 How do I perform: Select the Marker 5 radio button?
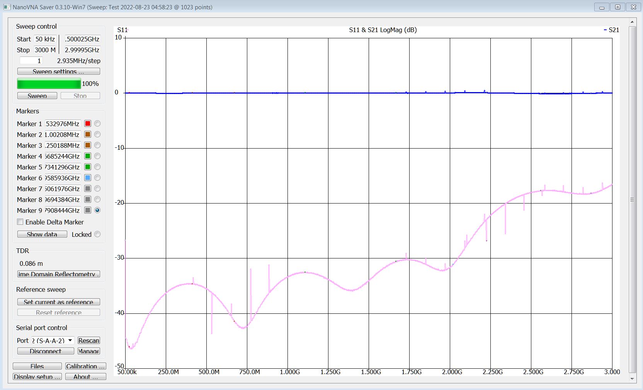[97, 167]
